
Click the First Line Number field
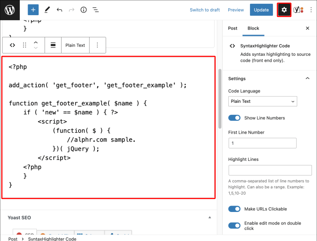point(262,143)
